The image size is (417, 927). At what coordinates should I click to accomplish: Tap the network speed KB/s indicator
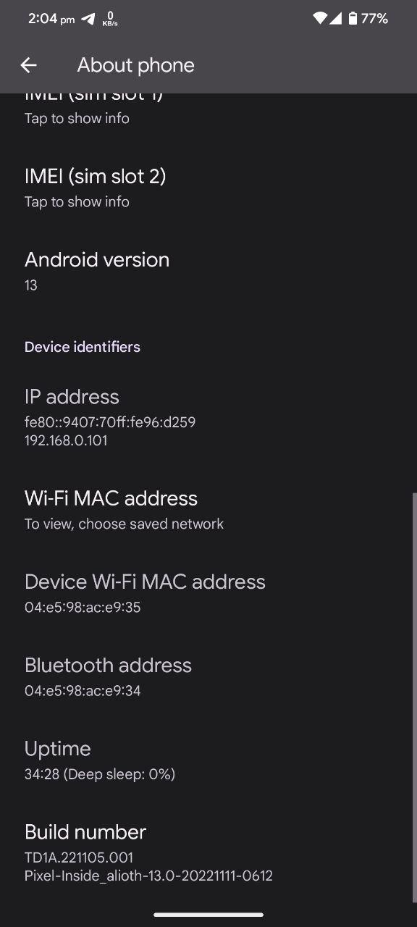(x=110, y=20)
